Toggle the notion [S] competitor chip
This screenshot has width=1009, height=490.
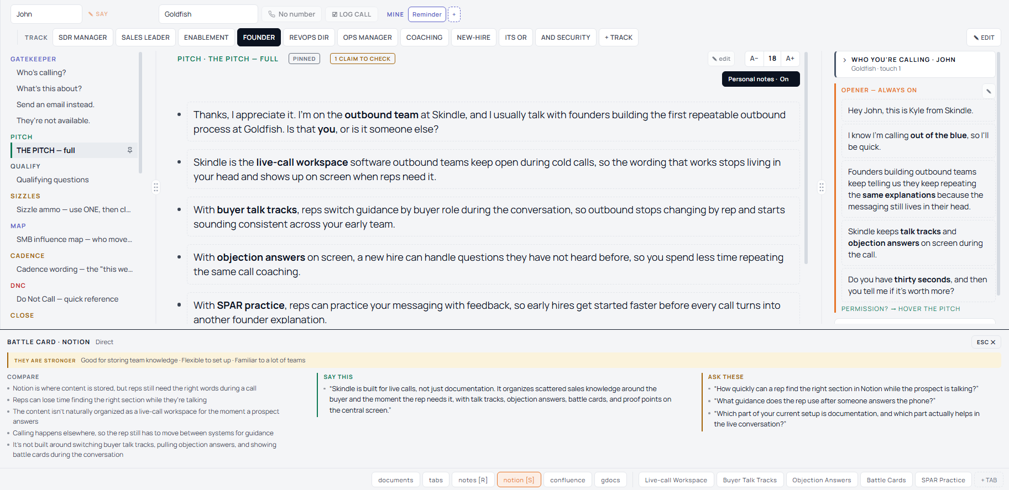click(519, 480)
